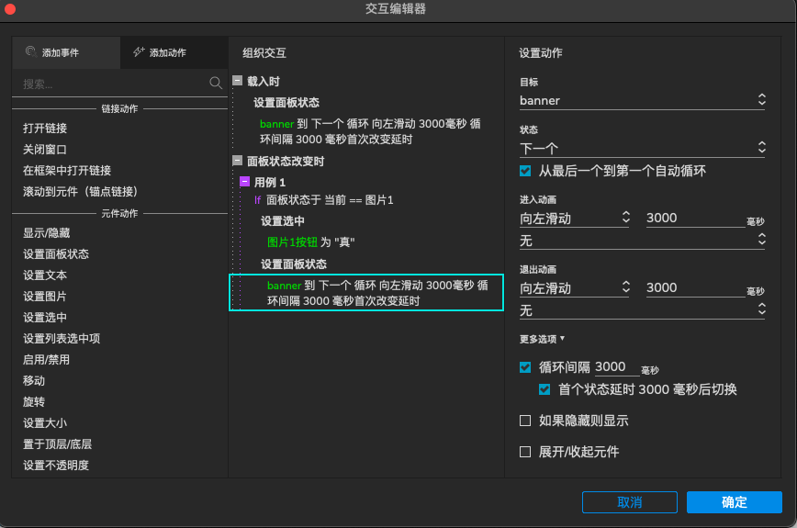Select the 设置面板状态 action in left list
Screen dimensions: 797x528
[56, 254]
